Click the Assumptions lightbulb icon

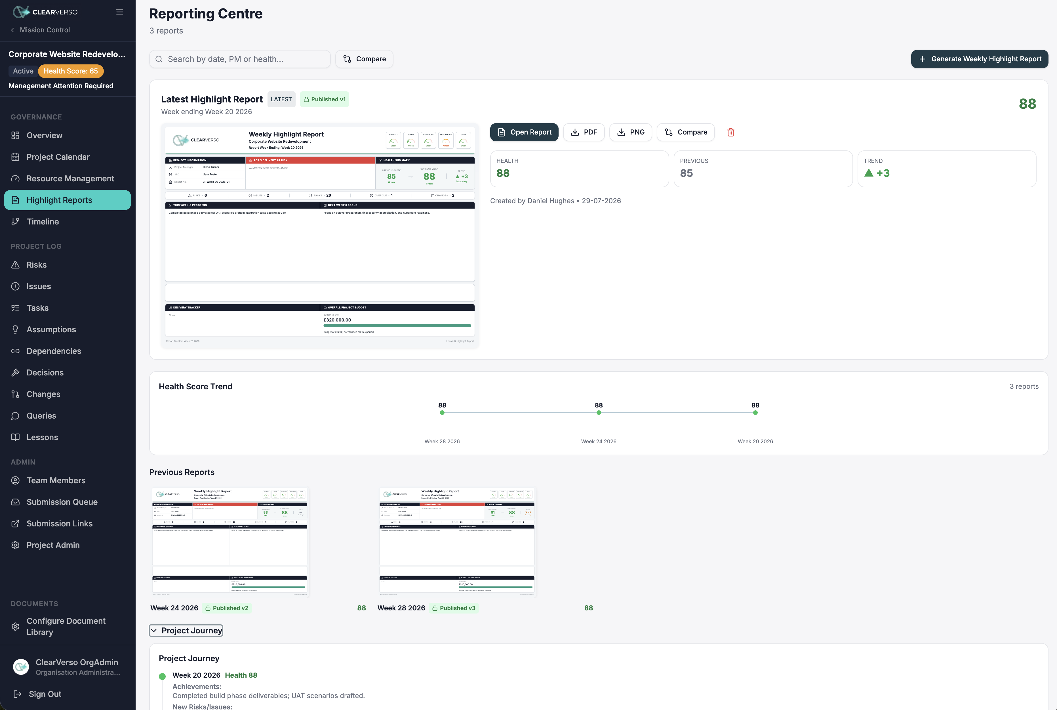[x=15, y=330]
